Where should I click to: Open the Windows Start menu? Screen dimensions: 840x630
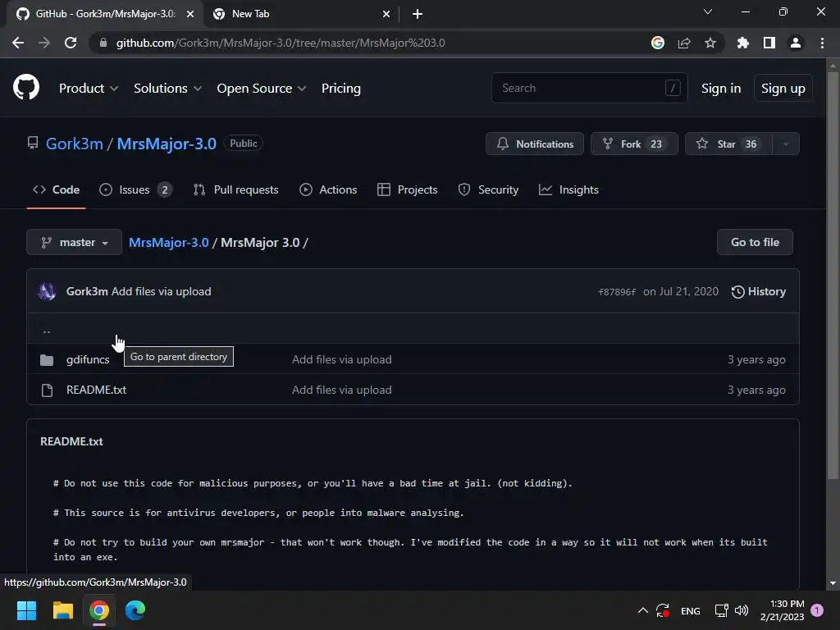pyautogui.click(x=26, y=610)
